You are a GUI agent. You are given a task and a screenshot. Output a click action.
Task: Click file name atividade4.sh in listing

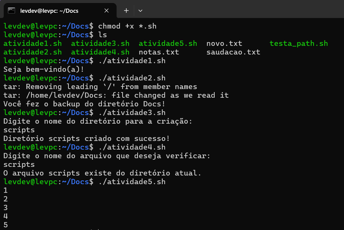coord(100,52)
